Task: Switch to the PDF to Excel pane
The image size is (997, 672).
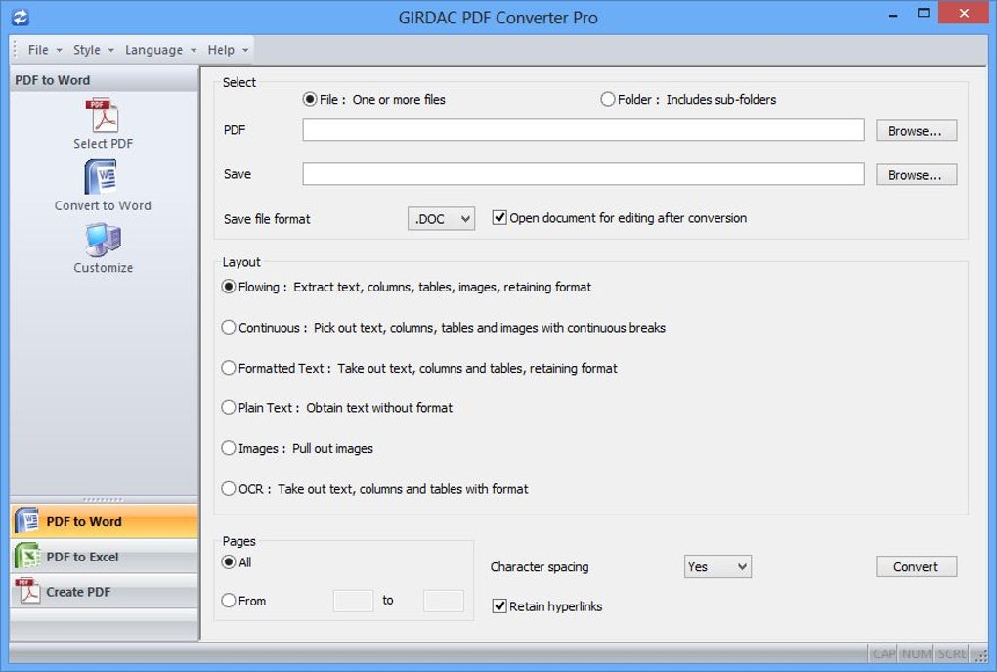Action: [105, 557]
